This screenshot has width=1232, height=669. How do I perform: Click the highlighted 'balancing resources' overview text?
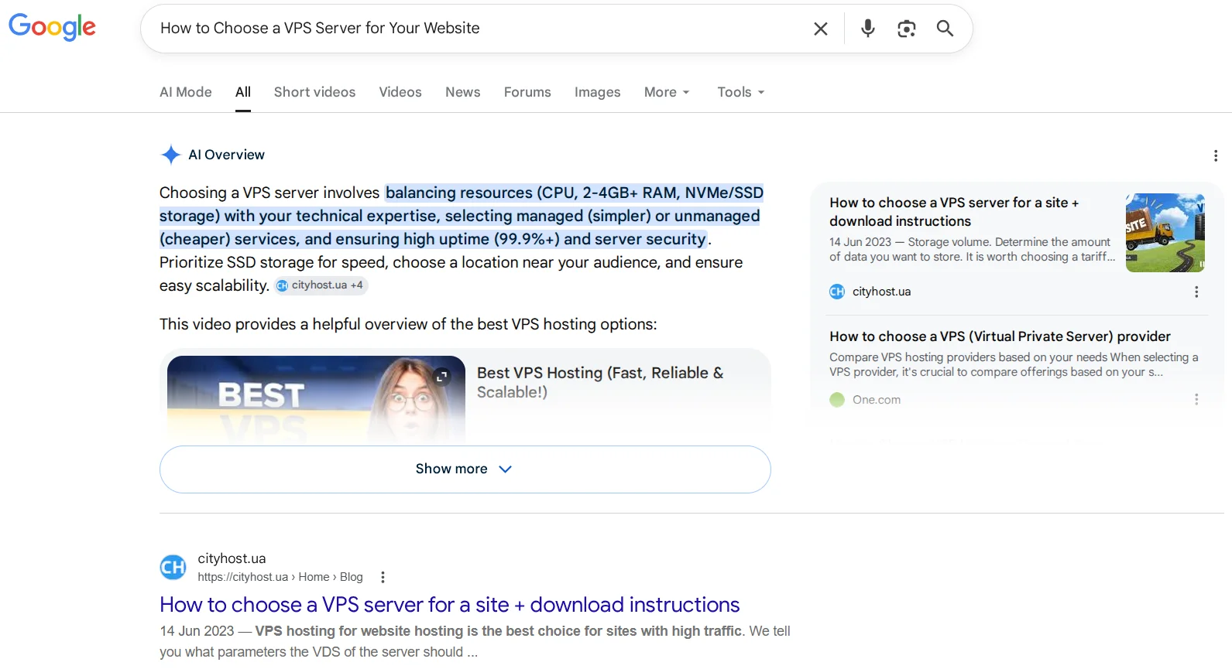[462, 216]
